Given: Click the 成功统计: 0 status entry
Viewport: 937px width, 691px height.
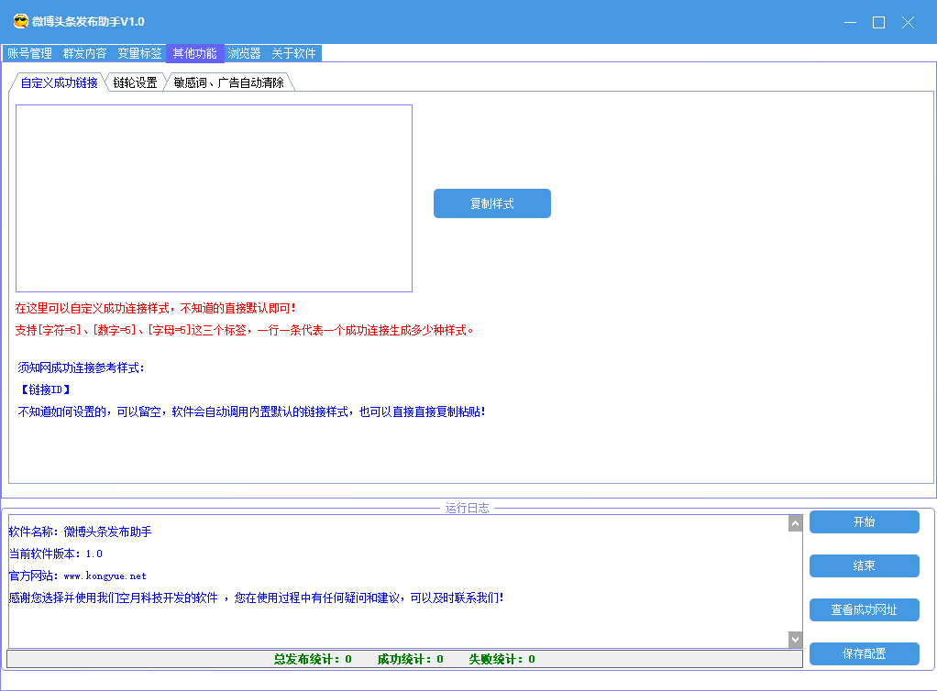Looking at the screenshot, I should [410, 659].
